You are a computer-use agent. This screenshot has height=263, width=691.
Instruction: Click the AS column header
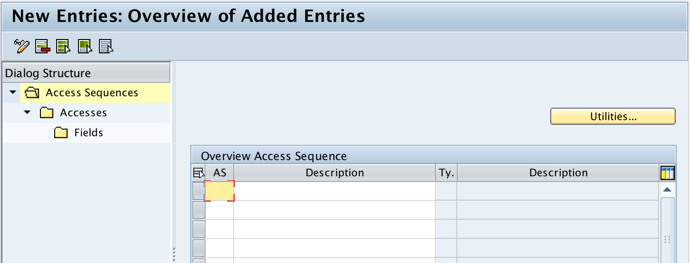(219, 173)
